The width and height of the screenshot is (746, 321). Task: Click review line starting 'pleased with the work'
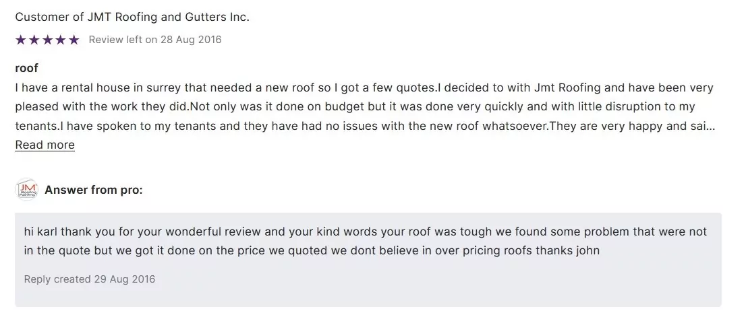click(x=355, y=107)
